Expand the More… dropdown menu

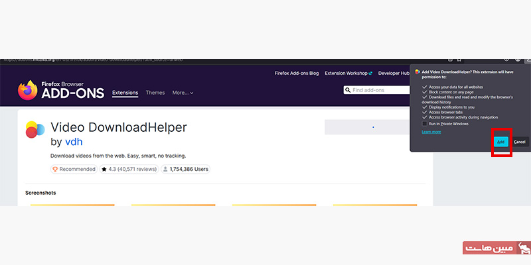coord(183,93)
